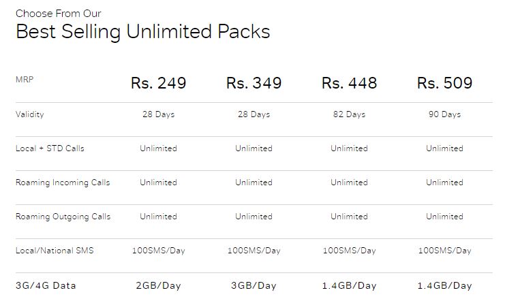Screen dimensions: 505x301
Task: Click the 'Choose From Our' subtitle text
Action: pyautogui.click(x=59, y=14)
